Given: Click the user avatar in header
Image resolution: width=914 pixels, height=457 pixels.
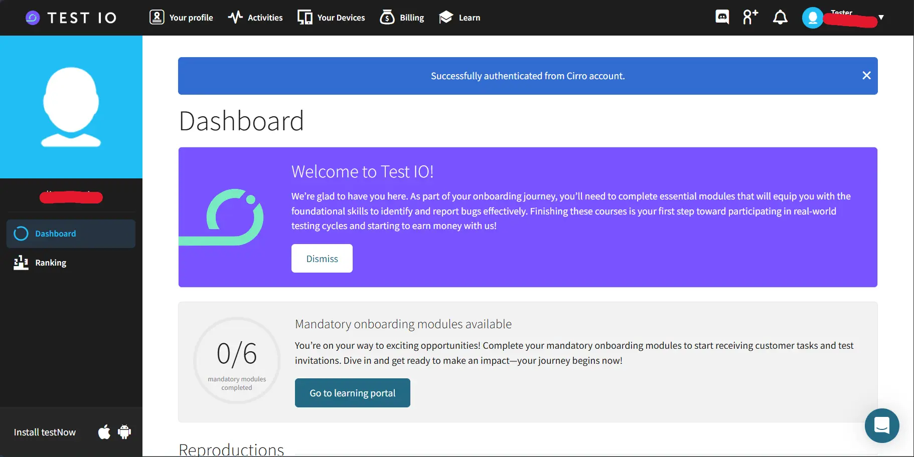Looking at the screenshot, I should [x=813, y=18].
